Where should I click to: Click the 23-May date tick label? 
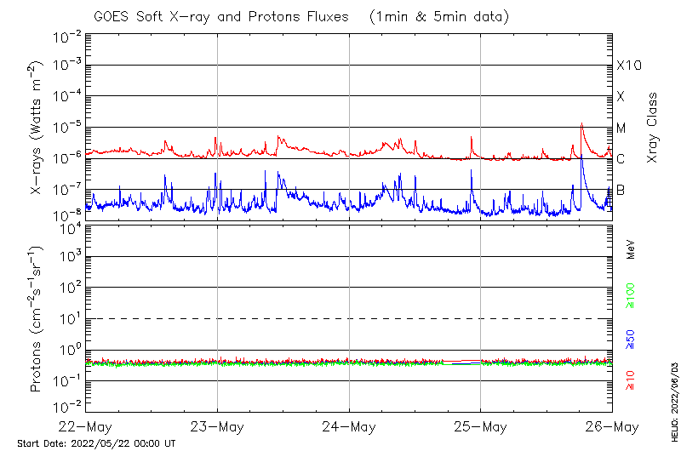pyautogui.click(x=218, y=427)
